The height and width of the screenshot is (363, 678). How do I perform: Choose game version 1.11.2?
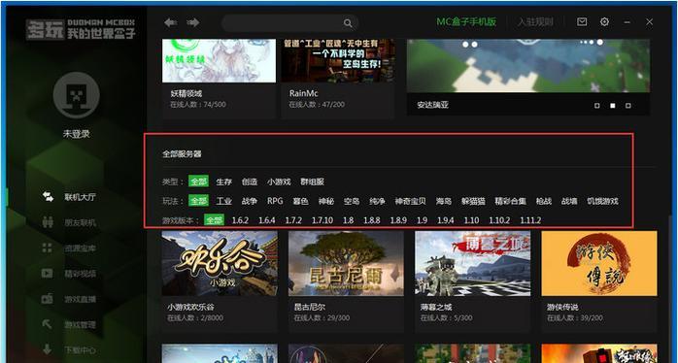coord(530,220)
